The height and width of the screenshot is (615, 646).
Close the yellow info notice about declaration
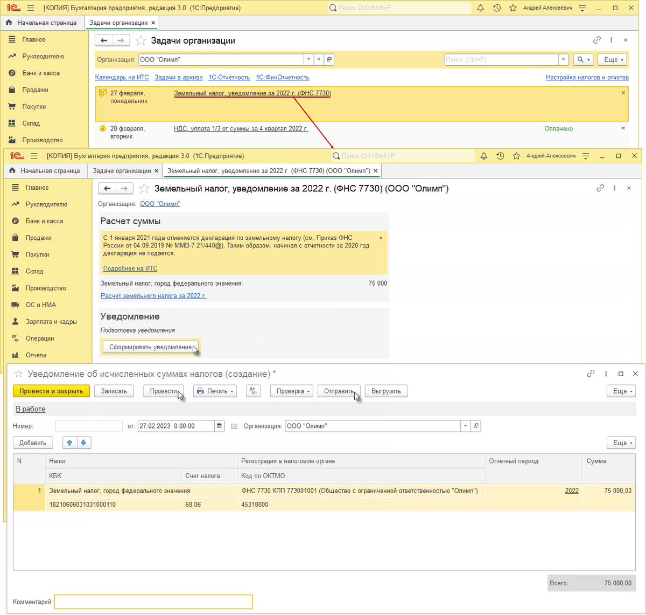coord(381,238)
